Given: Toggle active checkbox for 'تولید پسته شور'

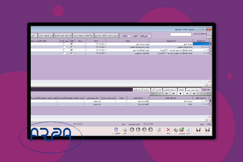Looking at the screenshot, I should point(72,44).
